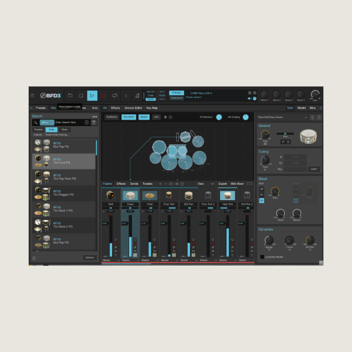
Task: Clear the search field text
Action: point(87,123)
